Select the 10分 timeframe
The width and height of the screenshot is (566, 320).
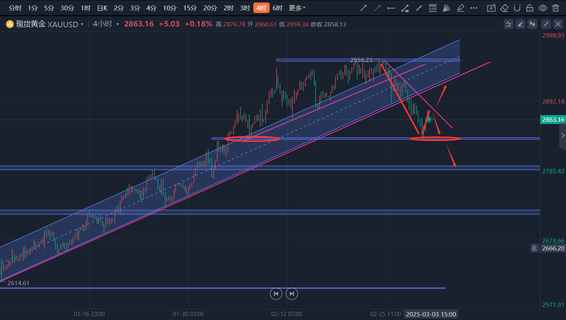click(169, 8)
